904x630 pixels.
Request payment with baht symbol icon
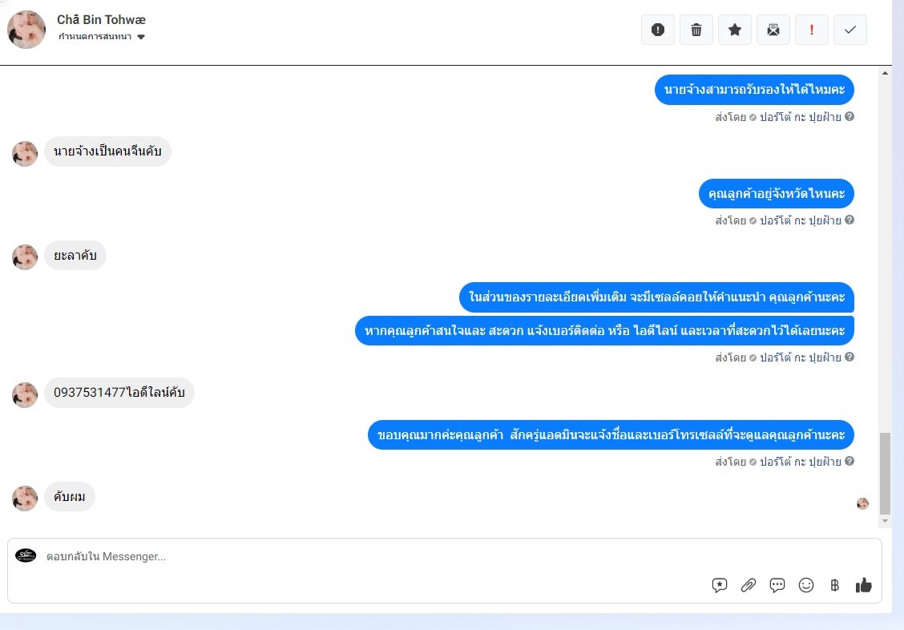(835, 586)
